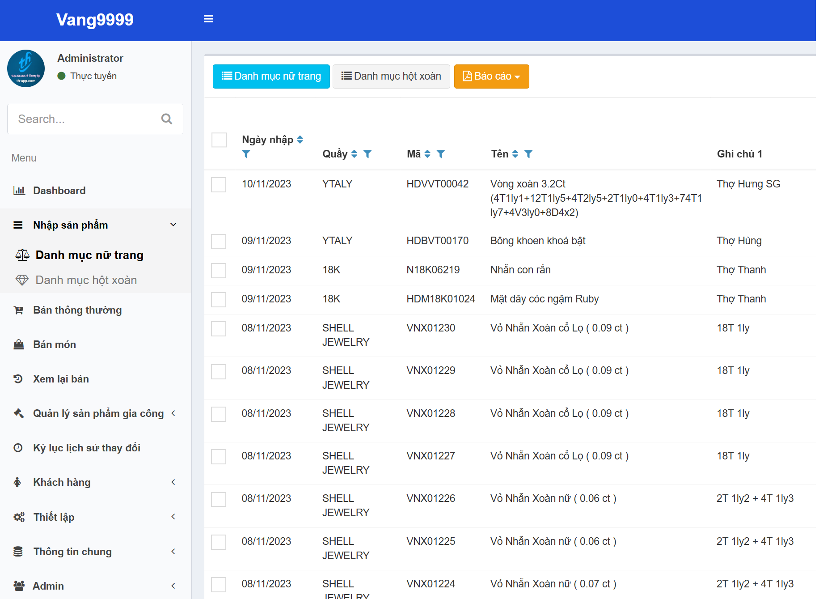Open the Ngày nhập filter funnel

pyautogui.click(x=246, y=154)
